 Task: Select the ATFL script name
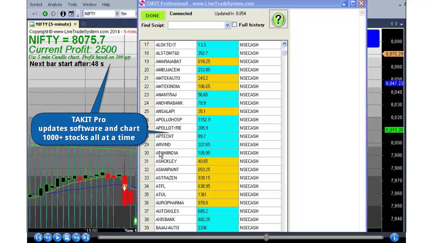pyautogui.click(x=160, y=186)
